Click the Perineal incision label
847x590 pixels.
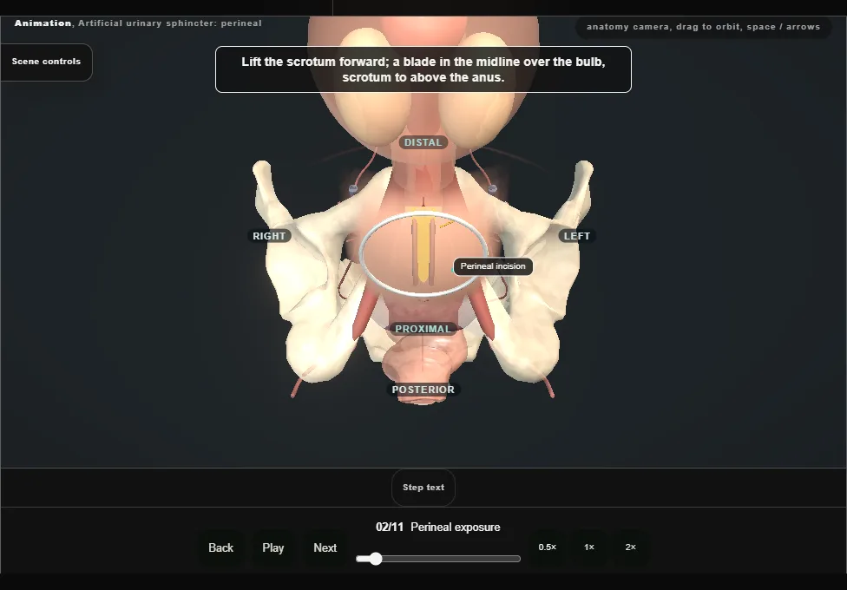pos(493,266)
